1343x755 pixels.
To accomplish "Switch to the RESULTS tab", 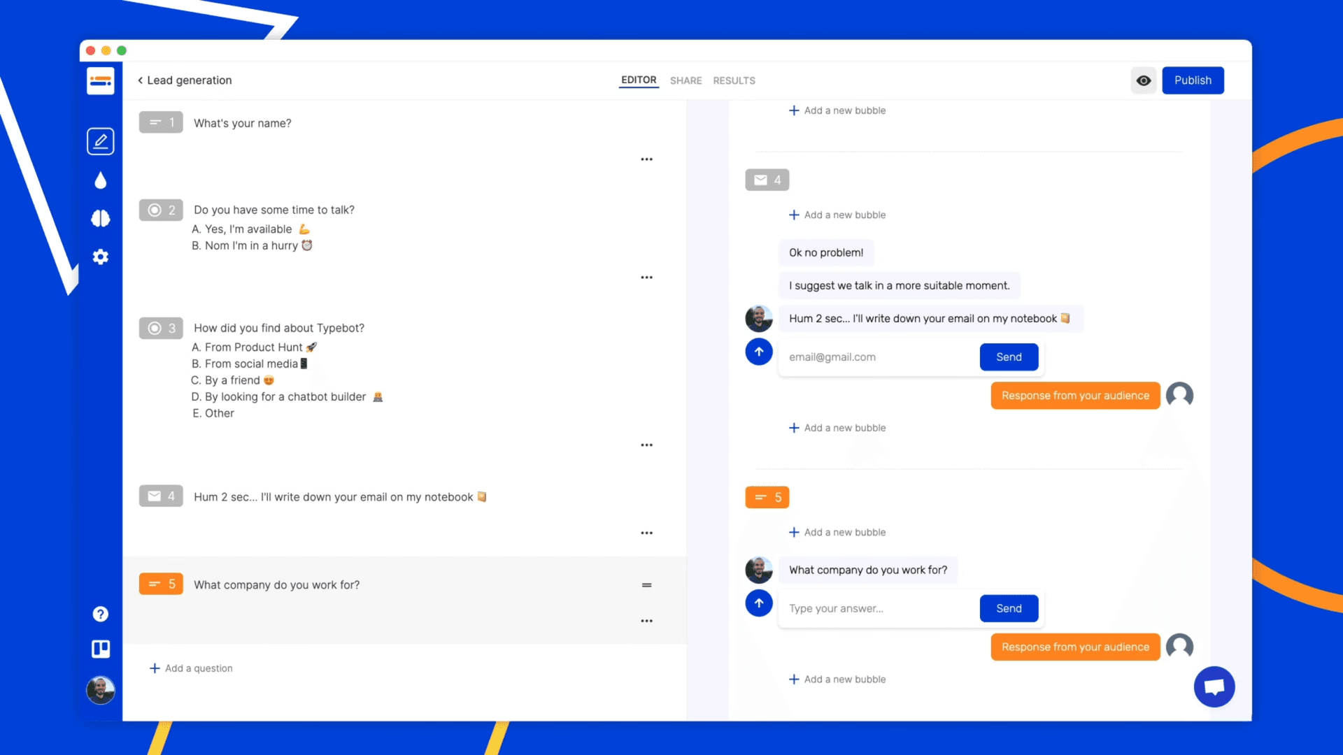I will pos(733,79).
